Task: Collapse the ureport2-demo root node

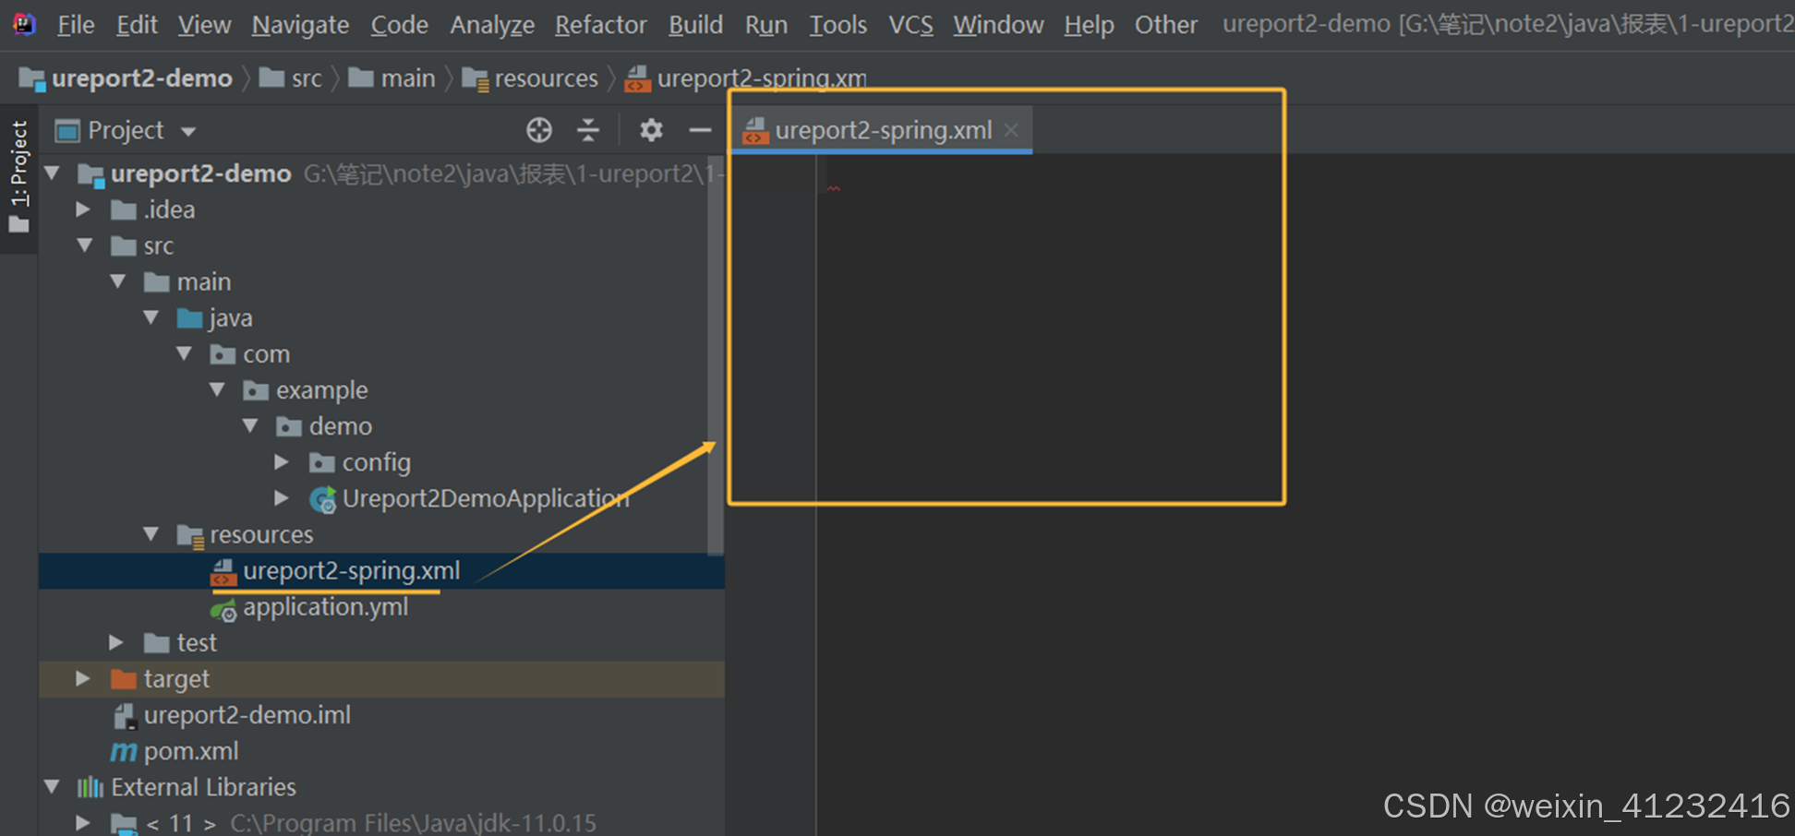Action: 53,173
